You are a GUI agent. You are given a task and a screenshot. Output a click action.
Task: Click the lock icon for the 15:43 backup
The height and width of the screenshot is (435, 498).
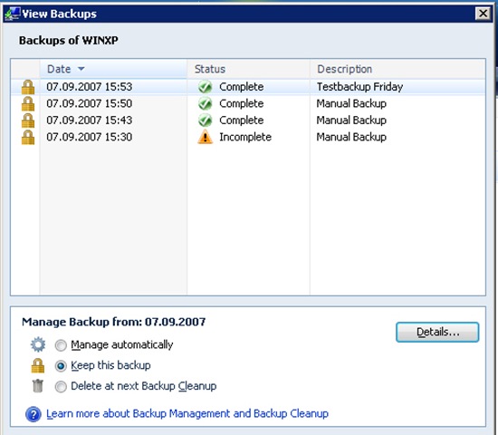click(x=28, y=121)
